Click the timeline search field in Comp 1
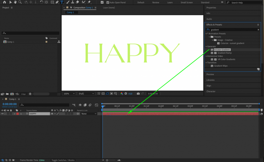264x162 pixels. [x=44, y=105]
